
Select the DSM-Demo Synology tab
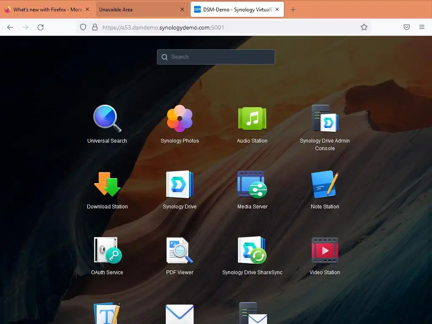(x=237, y=10)
